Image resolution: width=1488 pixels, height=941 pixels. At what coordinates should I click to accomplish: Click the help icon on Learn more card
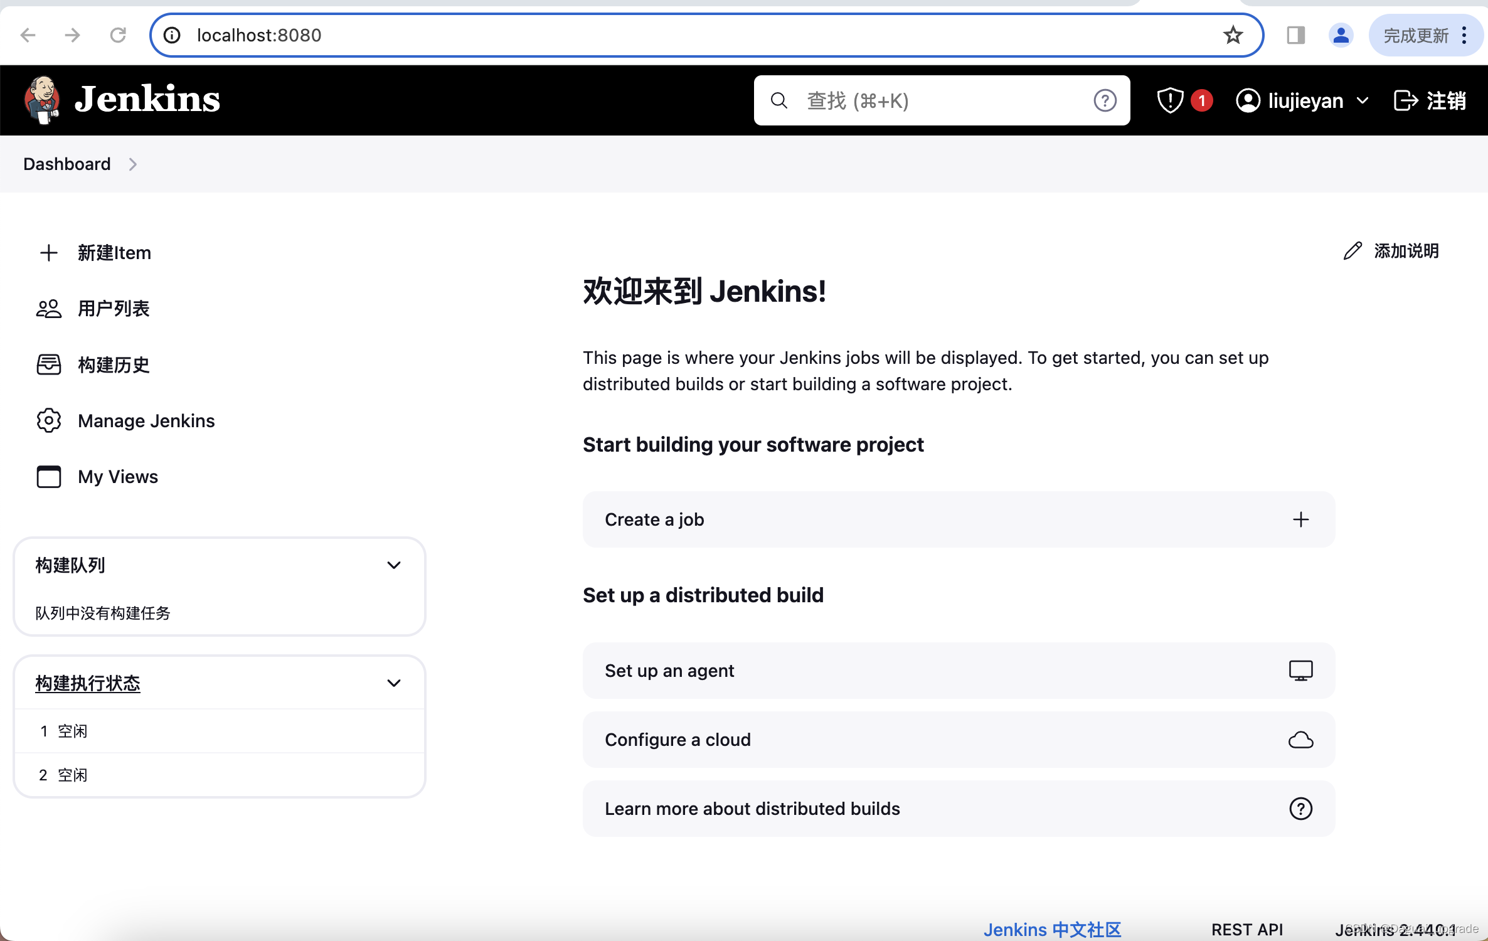(1300, 809)
